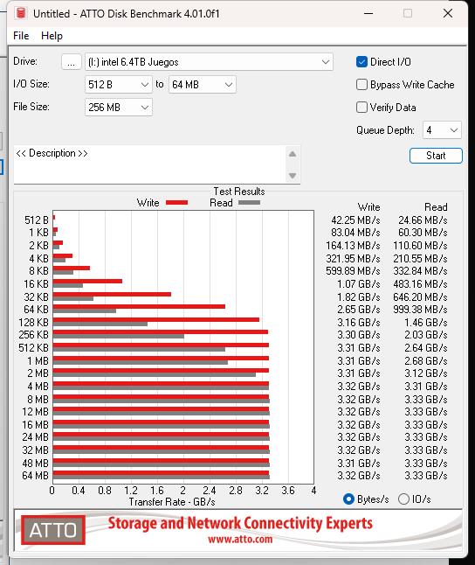Click the 1 MB row label in chart
This screenshot has width=475, height=565.
[38, 361]
